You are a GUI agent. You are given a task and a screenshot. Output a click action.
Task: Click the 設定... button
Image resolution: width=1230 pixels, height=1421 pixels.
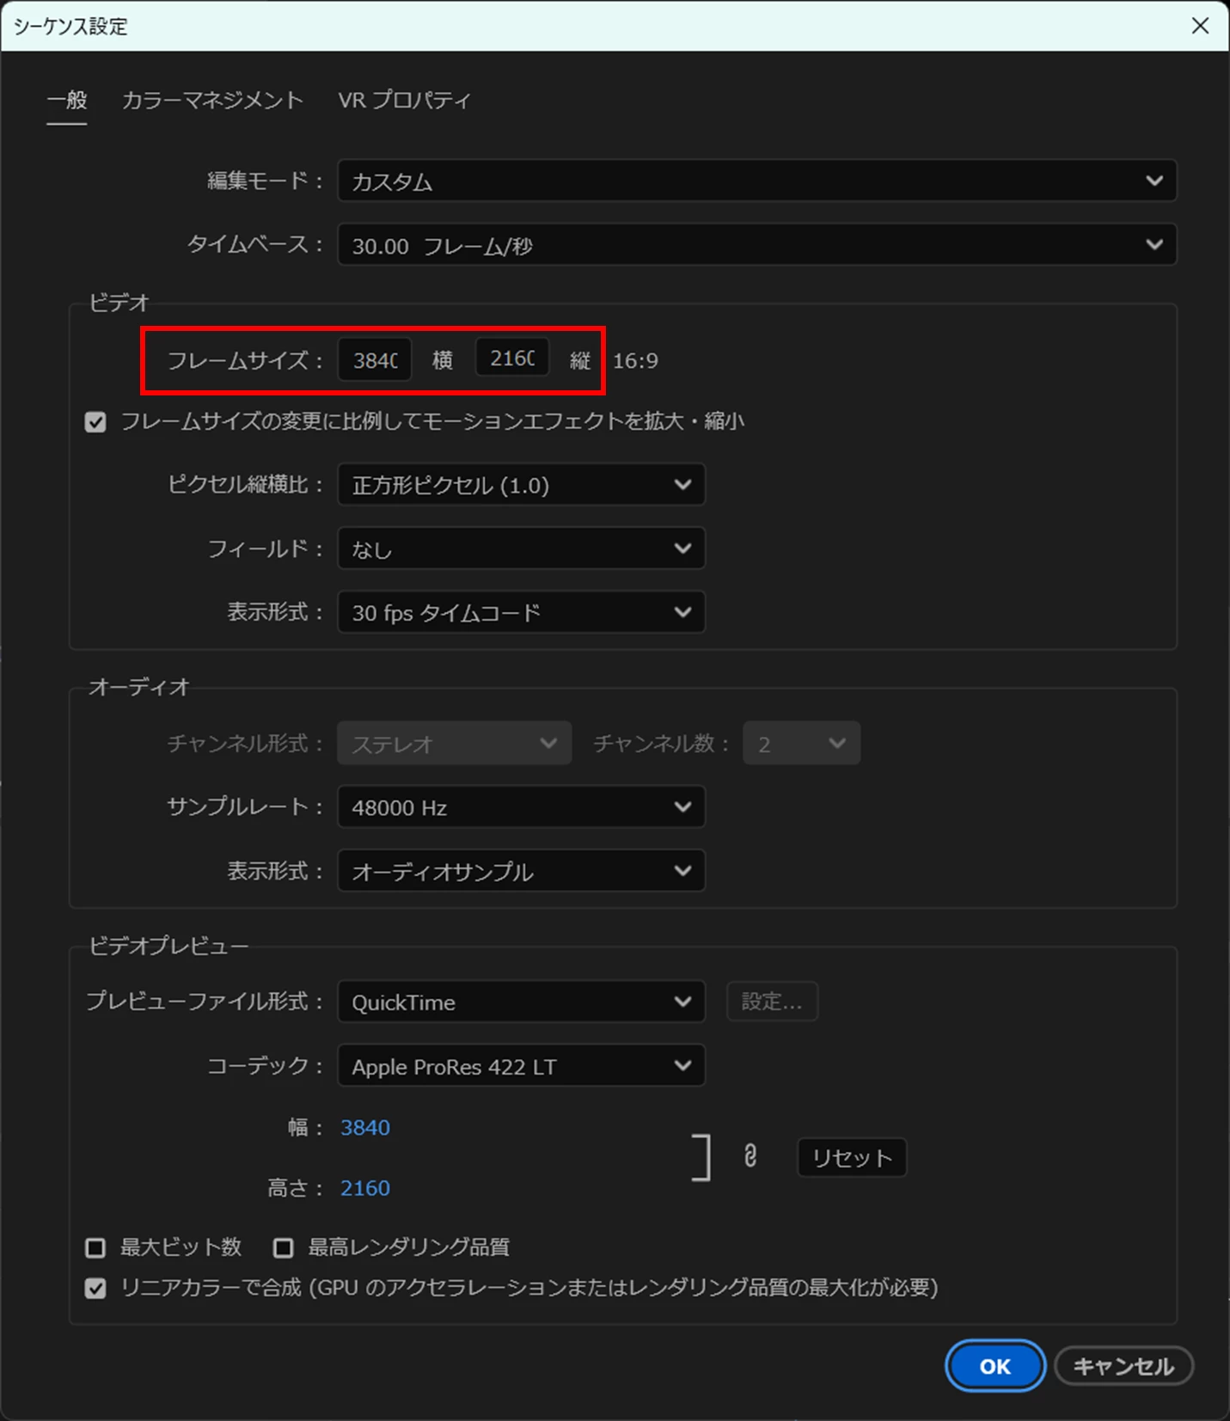point(772,1001)
